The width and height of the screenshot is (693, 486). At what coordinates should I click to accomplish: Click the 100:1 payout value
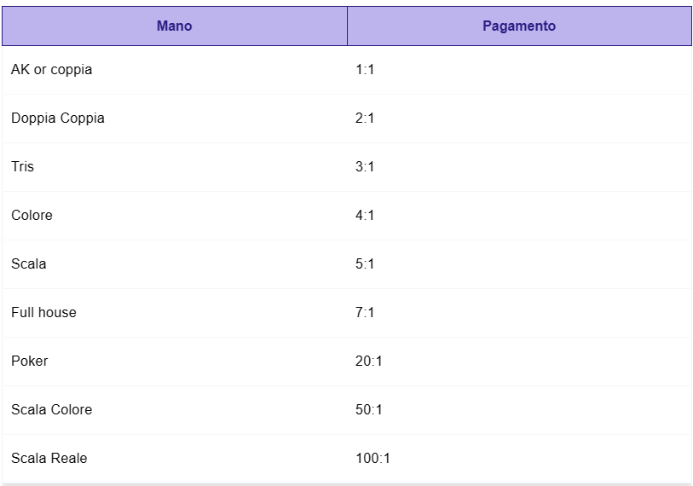(372, 459)
